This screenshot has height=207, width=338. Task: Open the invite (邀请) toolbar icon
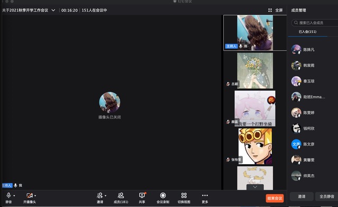tap(100, 197)
